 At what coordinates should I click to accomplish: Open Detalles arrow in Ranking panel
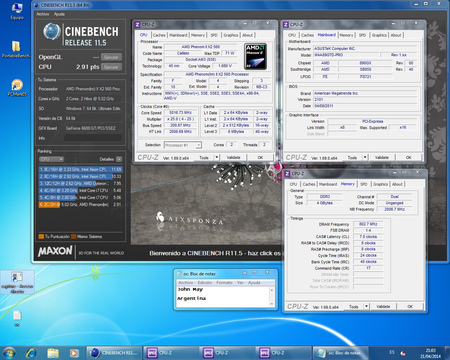point(119,159)
